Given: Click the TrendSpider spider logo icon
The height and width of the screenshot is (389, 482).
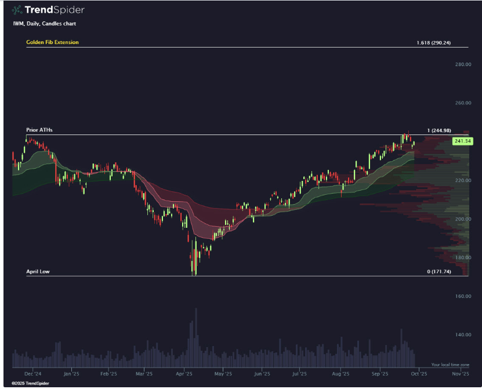Looking at the screenshot, I should [18, 10].
